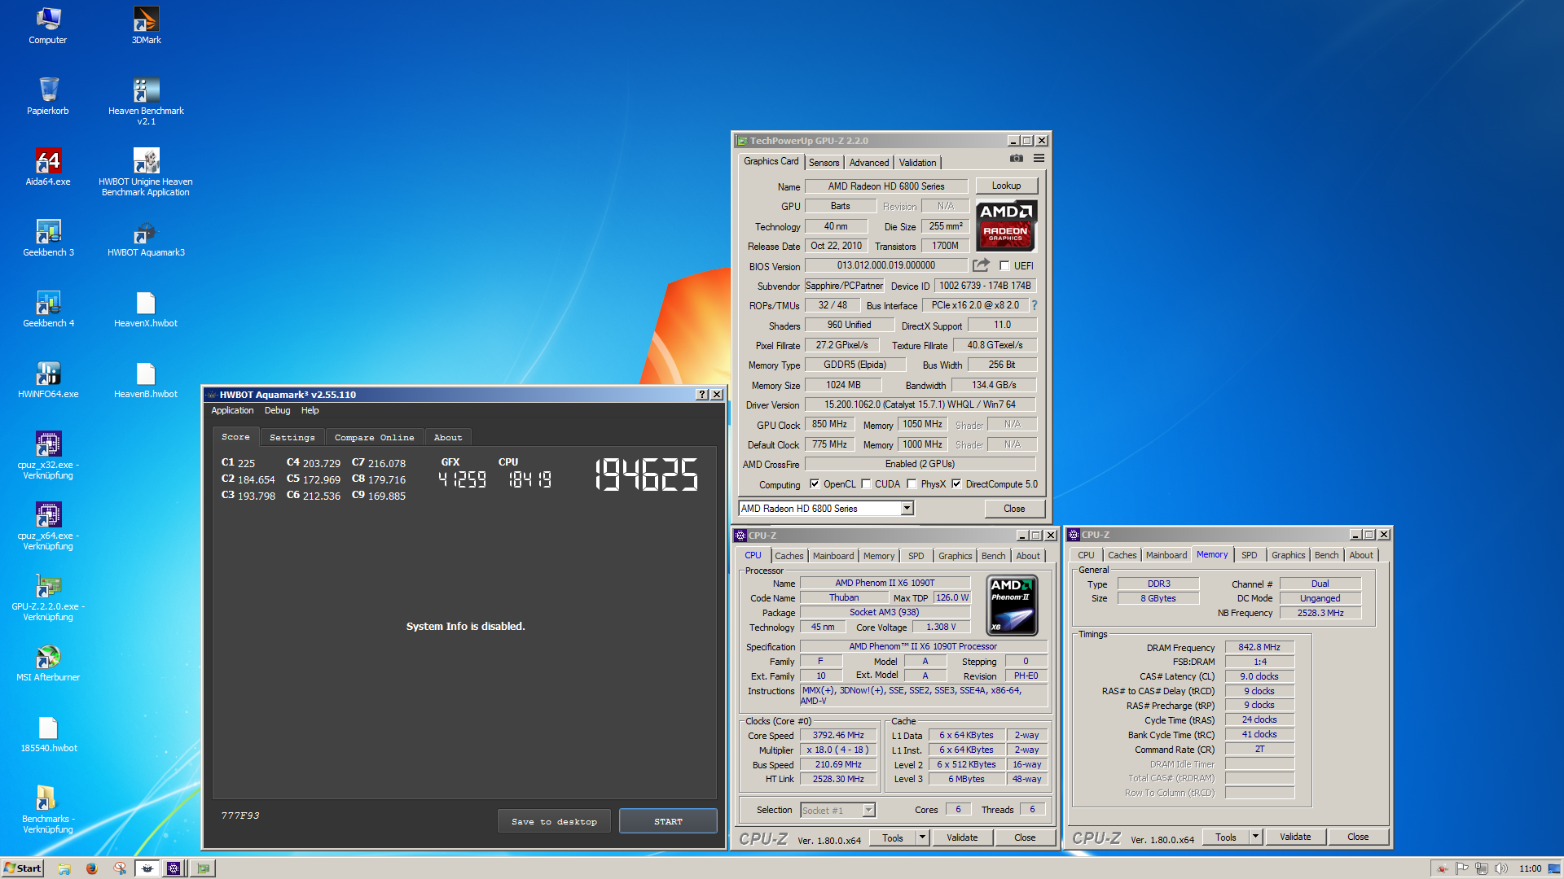Select the HeavenB.hwbot file icon
This screenshot has height=879, width=1564.
[x=146, y=379]
